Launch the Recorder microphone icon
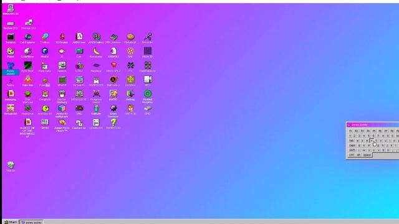 pyautogui.click(x=148, y=39)
